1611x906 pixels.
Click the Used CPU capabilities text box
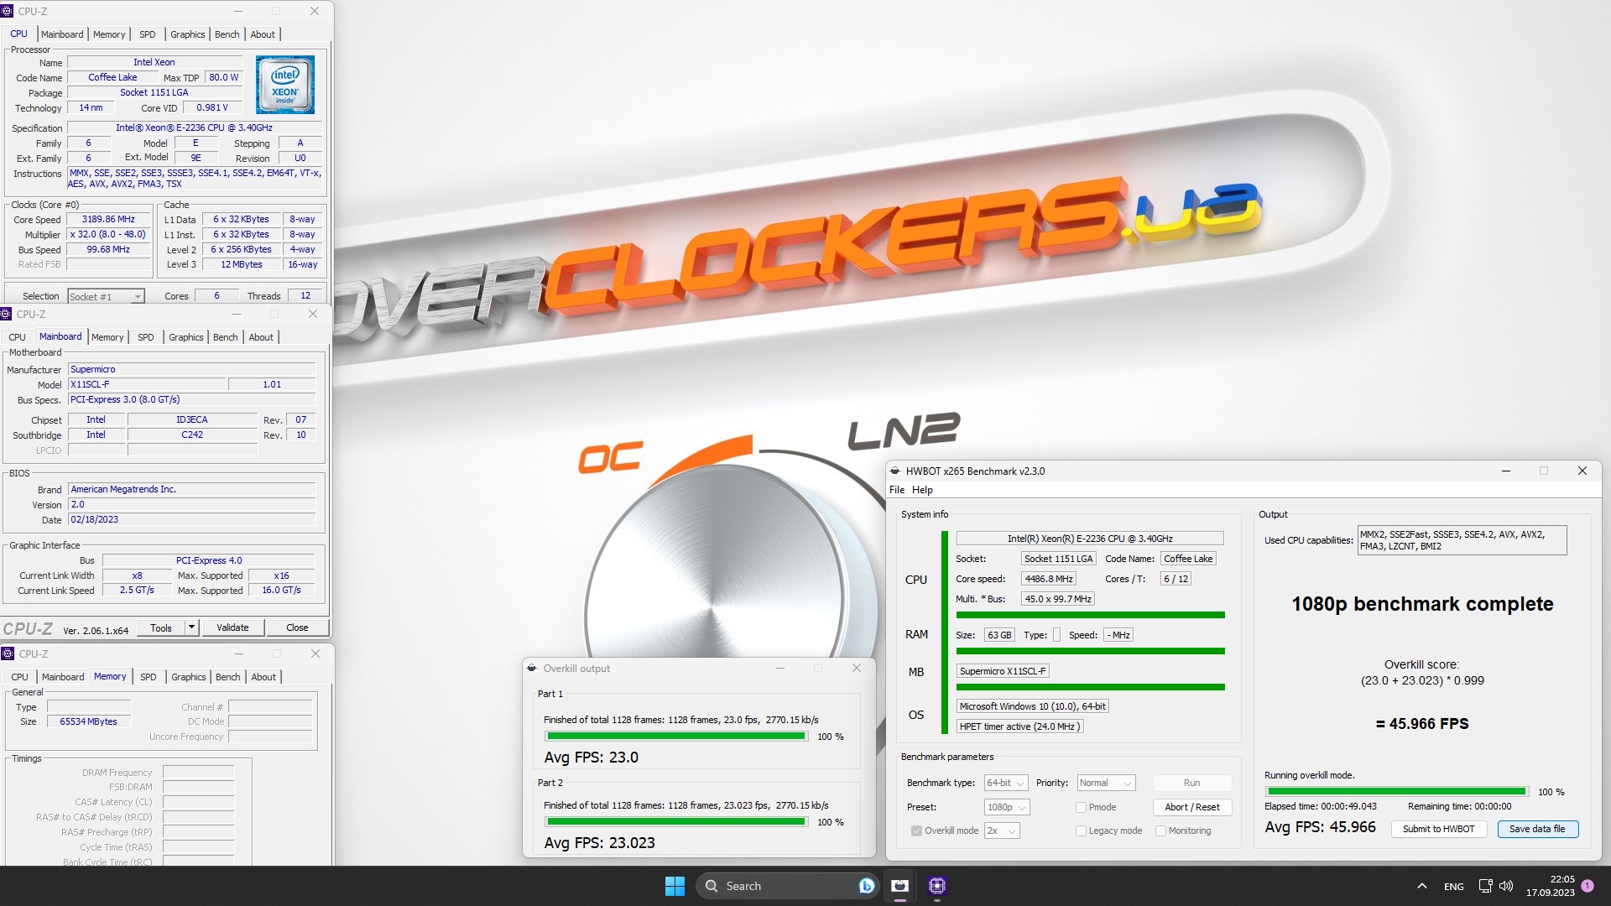[1462, 540]
